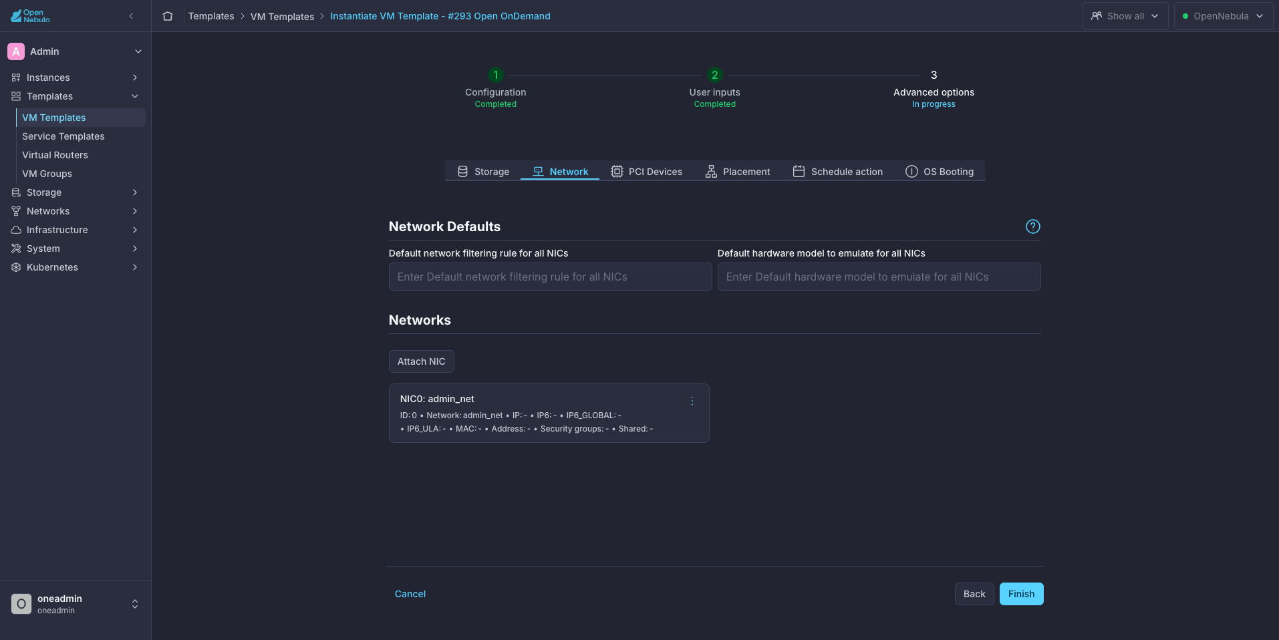Collapse the Templates menu section
1279x640 pixels.
point(75,96)
